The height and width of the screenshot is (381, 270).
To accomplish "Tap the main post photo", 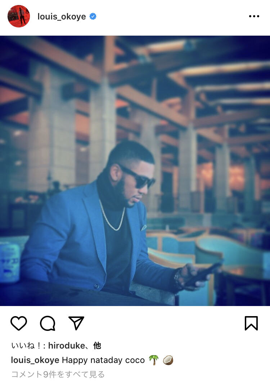I will pyautogui.click(x=135, y=171).
